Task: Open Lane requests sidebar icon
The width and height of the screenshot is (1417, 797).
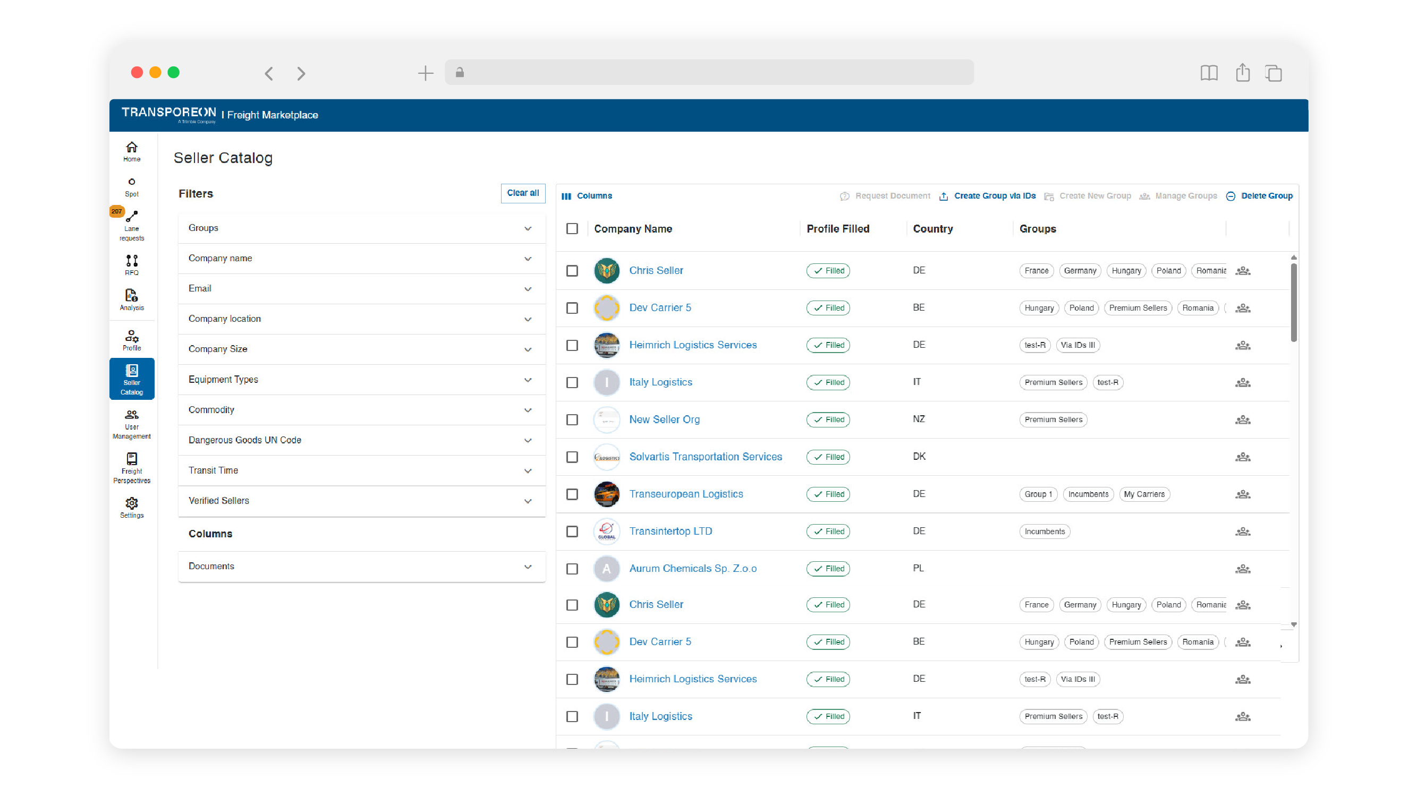Action: pos(131,225)
